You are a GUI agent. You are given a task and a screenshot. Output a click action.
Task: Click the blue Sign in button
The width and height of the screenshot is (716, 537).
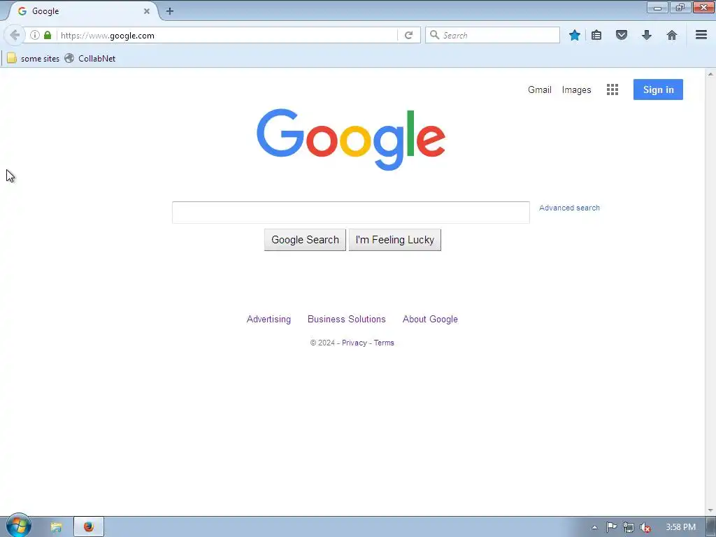pos(658,89)
